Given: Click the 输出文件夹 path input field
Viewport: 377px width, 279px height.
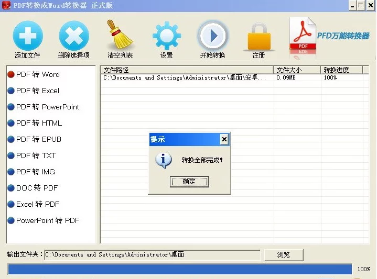Looking at the screenshot, I should [153, 255].
